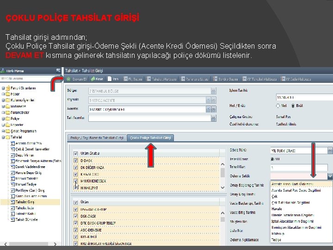Click the Fiş Basım toolbar icon
Image resolution: width=333 pixels, height=250 pixels.
[x=125, y=79]
